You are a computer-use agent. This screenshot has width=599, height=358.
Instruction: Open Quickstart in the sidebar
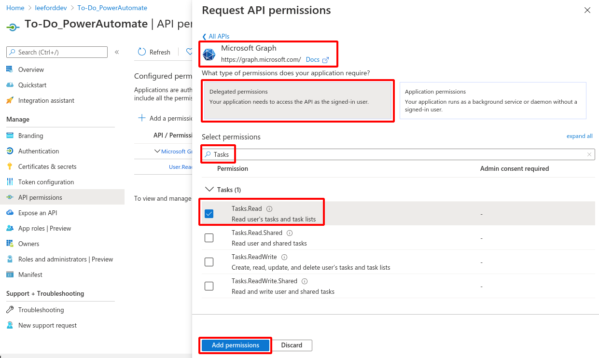(x=32, y=85)
